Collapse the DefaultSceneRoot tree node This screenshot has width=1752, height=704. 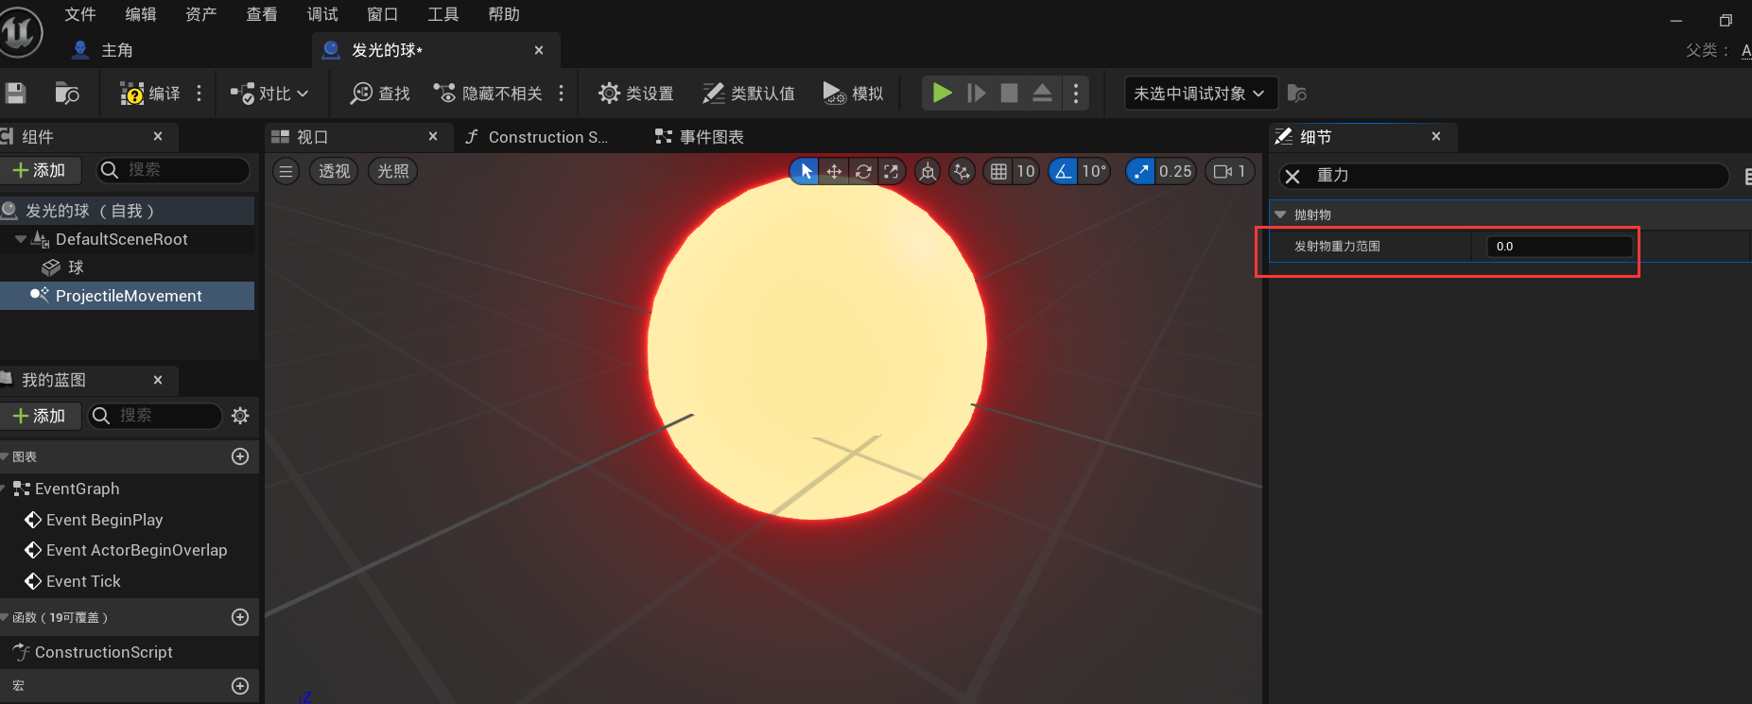point(21,239)
